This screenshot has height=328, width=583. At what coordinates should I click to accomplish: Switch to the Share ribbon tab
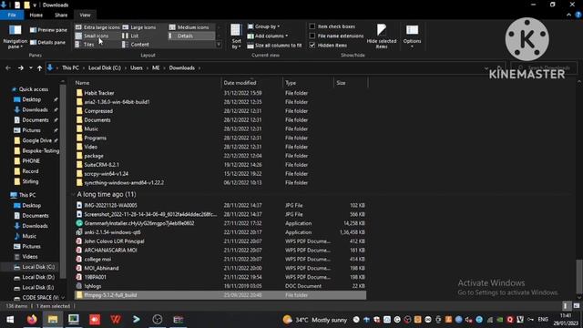coord(61,15)
